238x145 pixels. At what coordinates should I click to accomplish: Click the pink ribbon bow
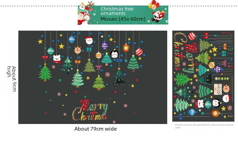click(99, 67)
